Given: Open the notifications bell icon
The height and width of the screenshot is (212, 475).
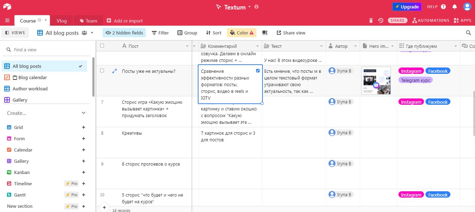Looking at the screenshot, I should point(455,7).
